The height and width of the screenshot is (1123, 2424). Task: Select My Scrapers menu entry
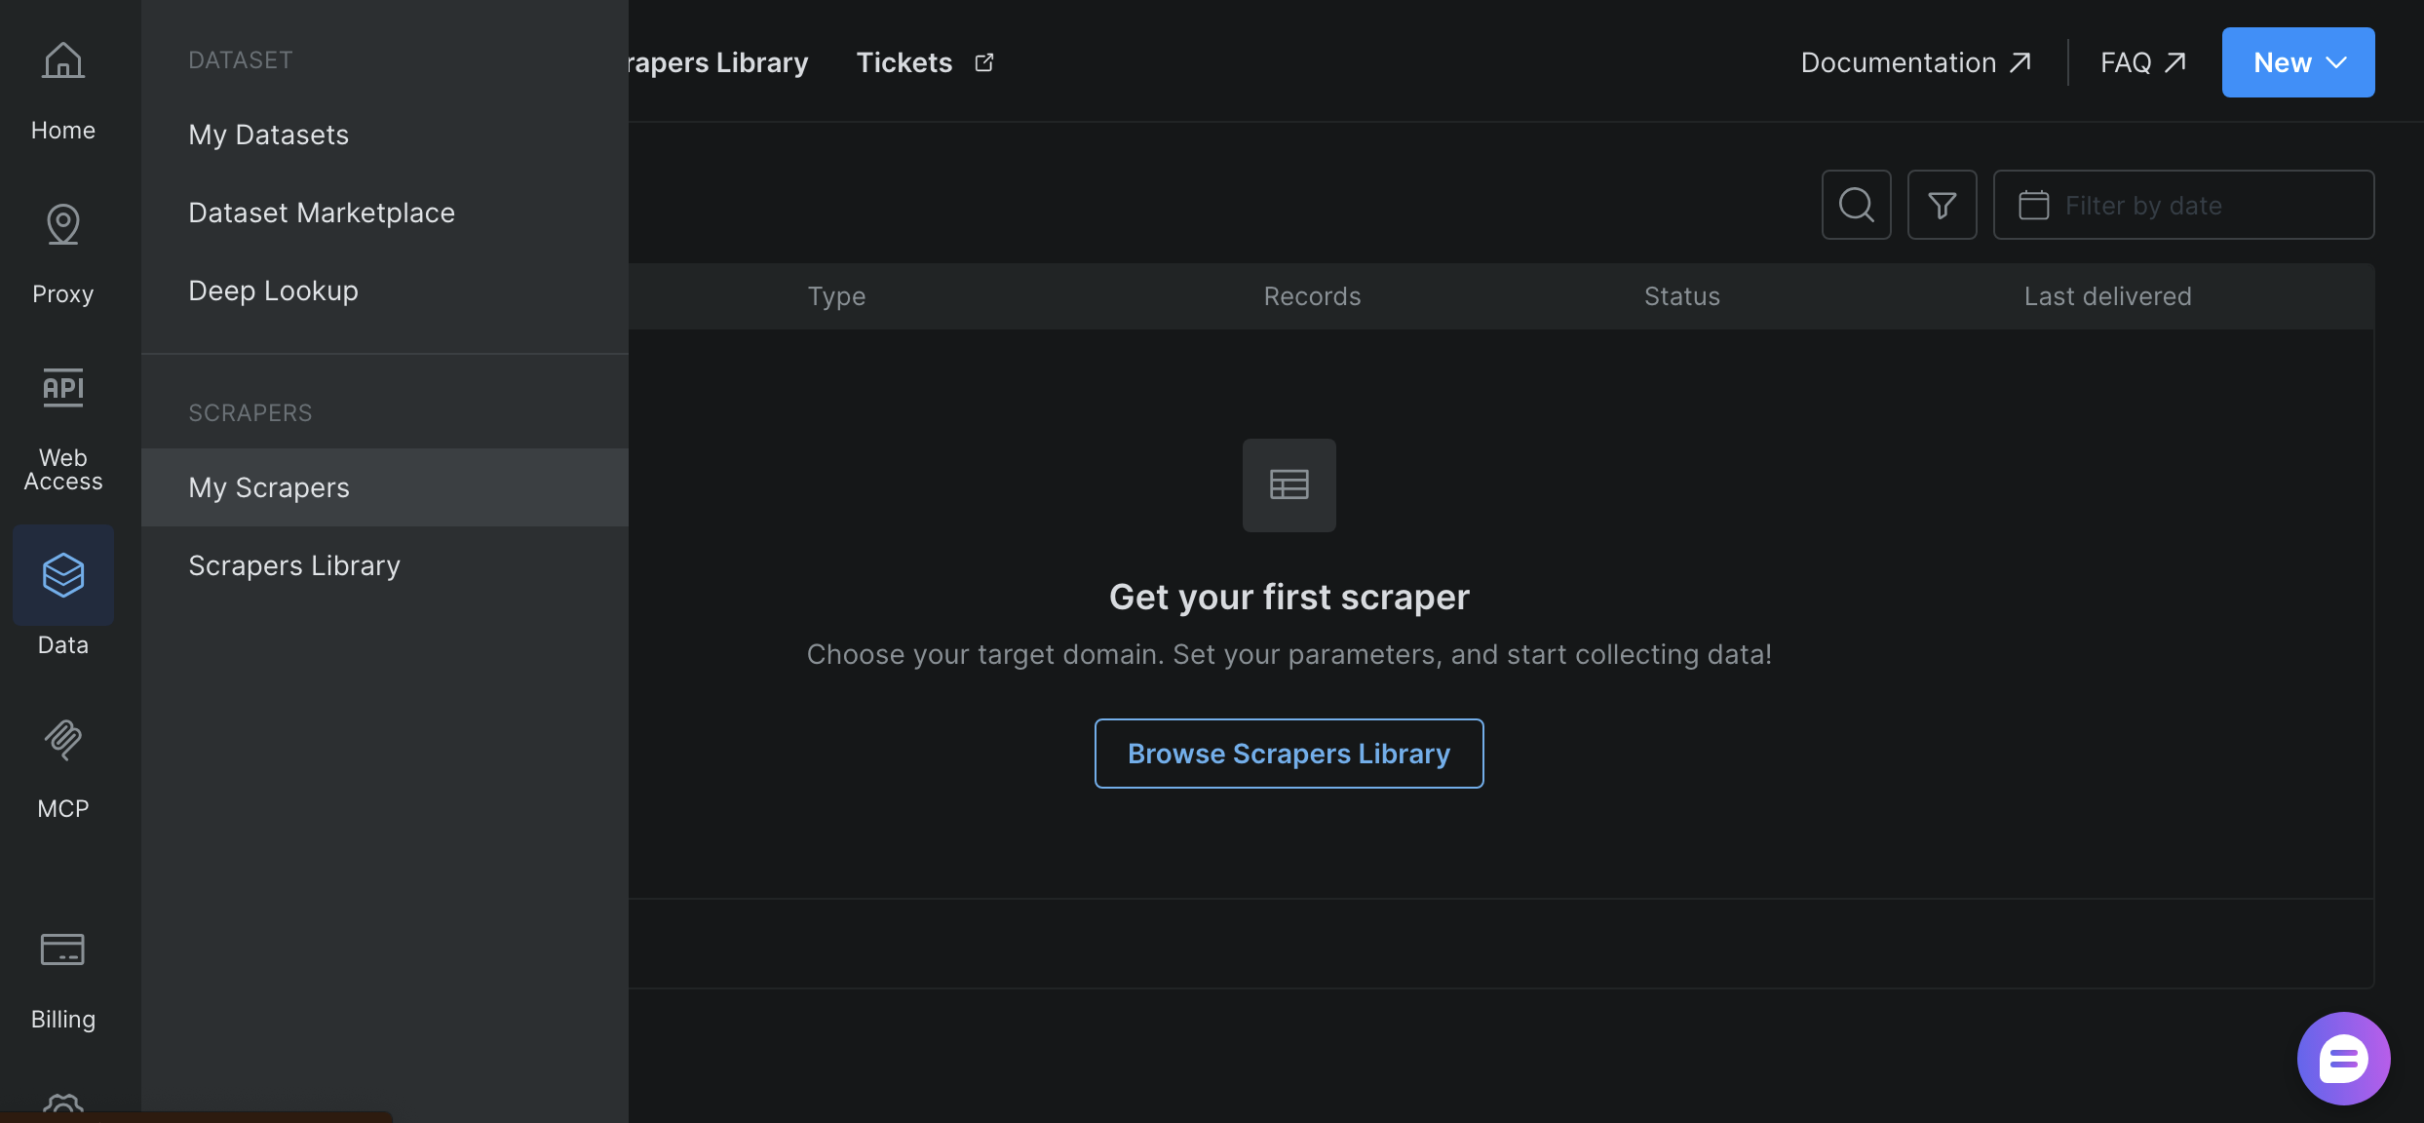(268, 487)
